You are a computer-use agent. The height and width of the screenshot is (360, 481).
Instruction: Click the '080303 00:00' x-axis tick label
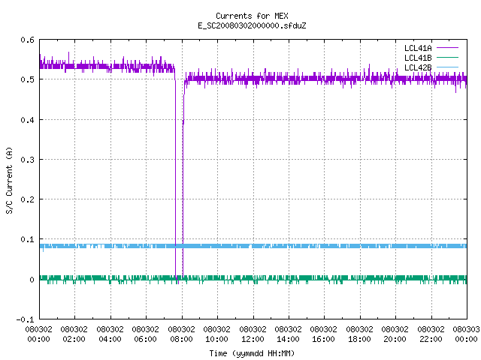point(466,334)
